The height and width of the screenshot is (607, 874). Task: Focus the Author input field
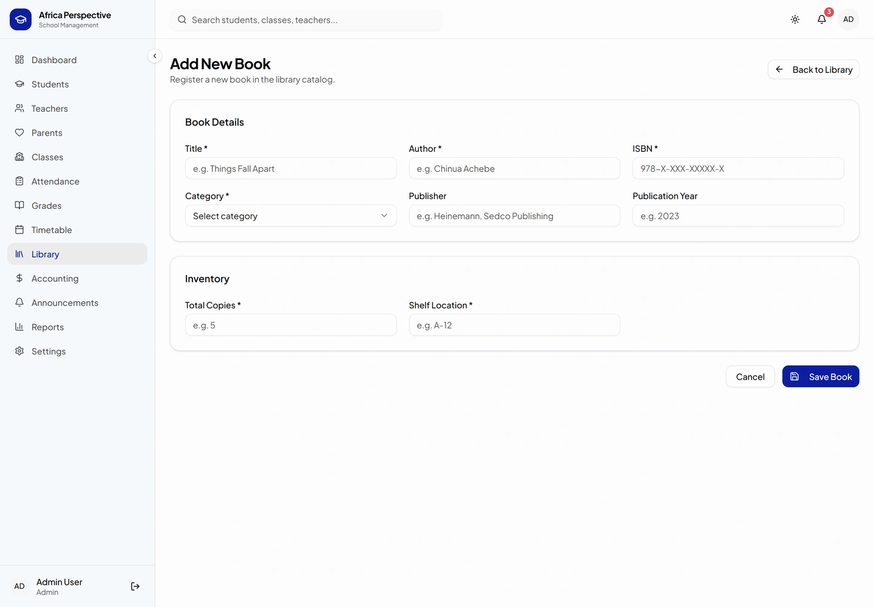click(x=515, y=168)
